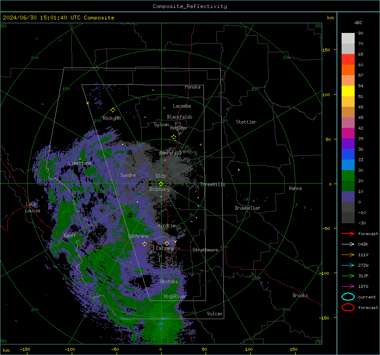Click the slate-purple 10-0 dBZ swatch
This screenshot has width=380, height=355.
[348, 196]
